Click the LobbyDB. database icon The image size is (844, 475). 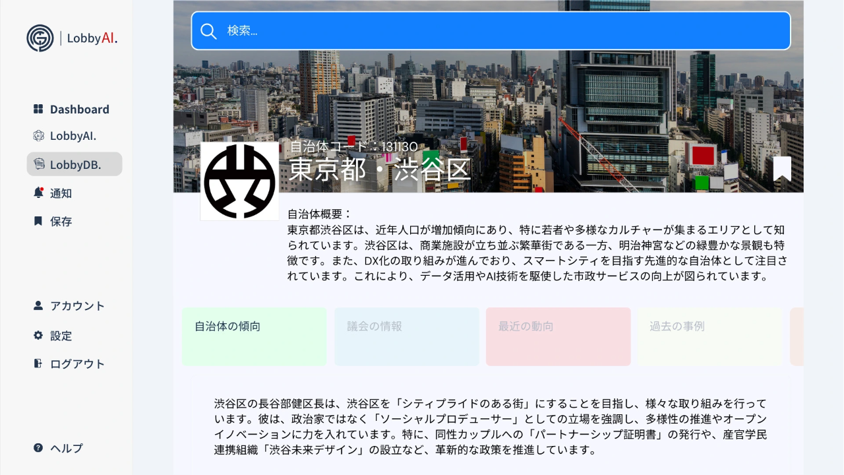pos(38,164)
